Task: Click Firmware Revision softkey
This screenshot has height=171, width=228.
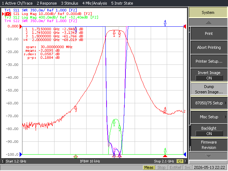Action: pyautogui.click(x=209, y=145)
